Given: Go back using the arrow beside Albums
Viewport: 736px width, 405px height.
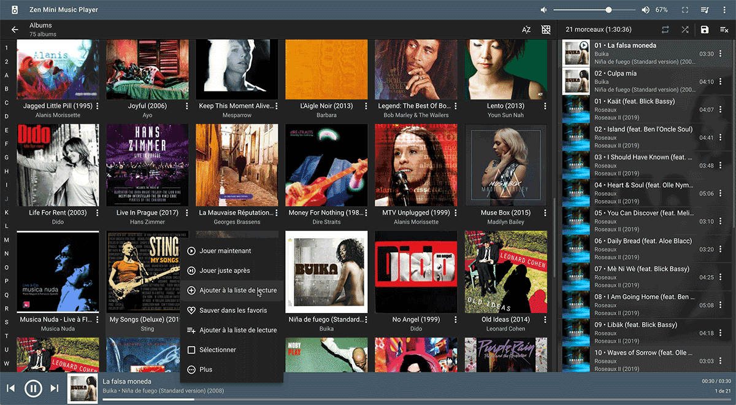Looking at the screenshot, I should (x=15, y=29).
